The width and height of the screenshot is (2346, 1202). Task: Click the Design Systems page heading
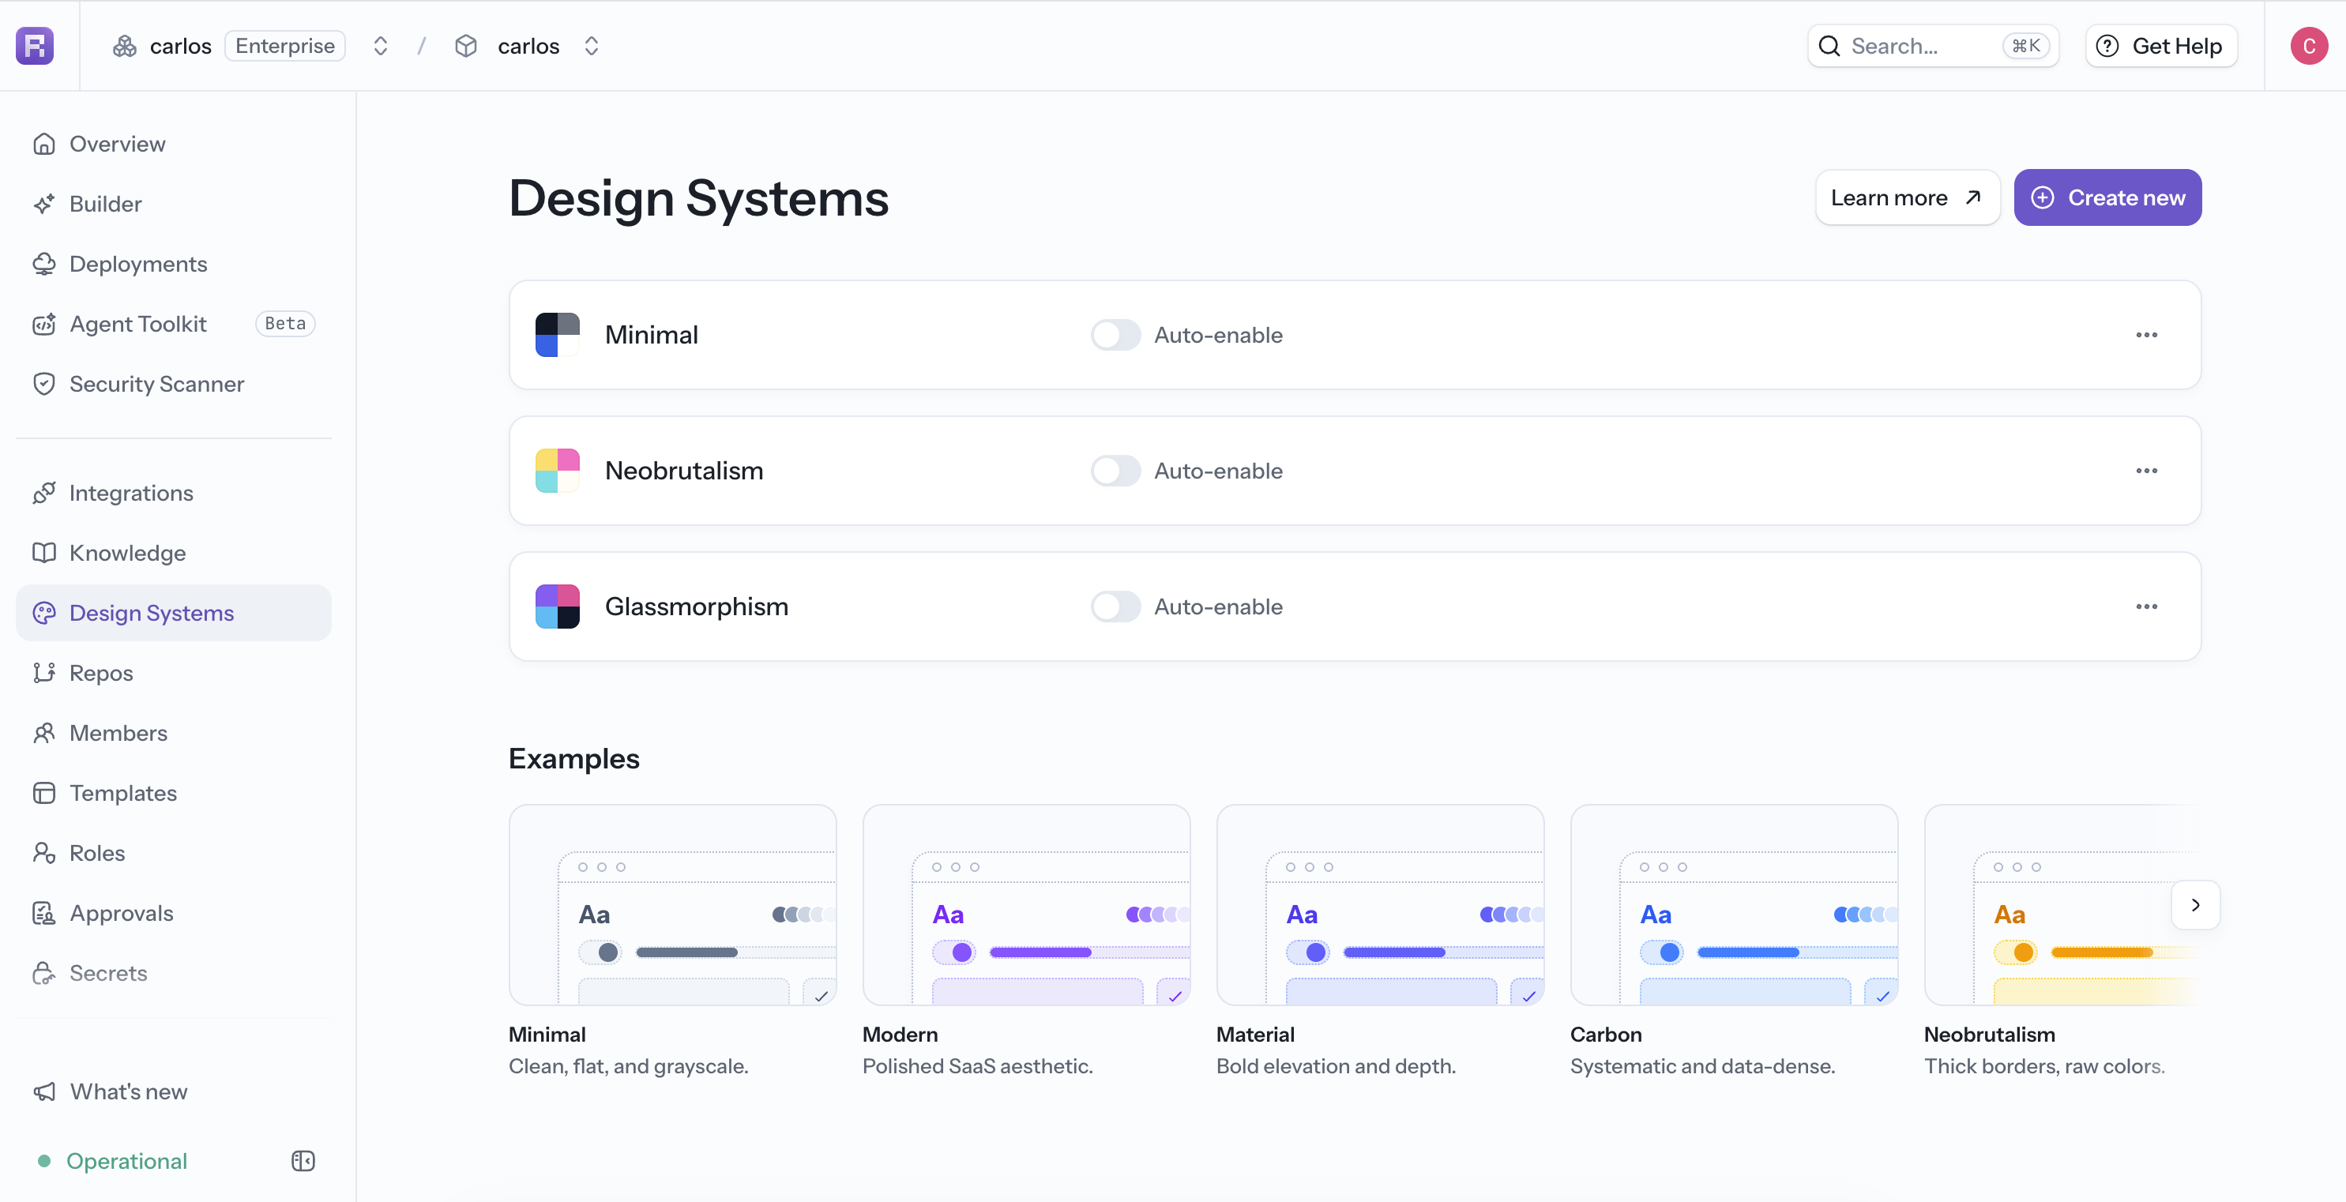click(x=698, y=198)
